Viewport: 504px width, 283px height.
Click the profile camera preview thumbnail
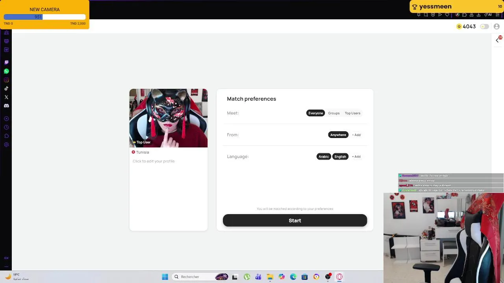(x=169, y=118)
